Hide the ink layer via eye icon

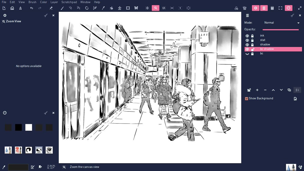pyautogui.click(x=247, y=36)
